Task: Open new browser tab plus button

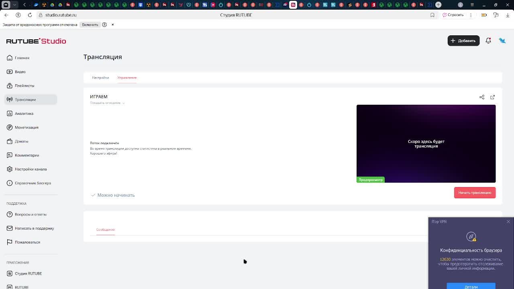Action: (x=439, y=5)
